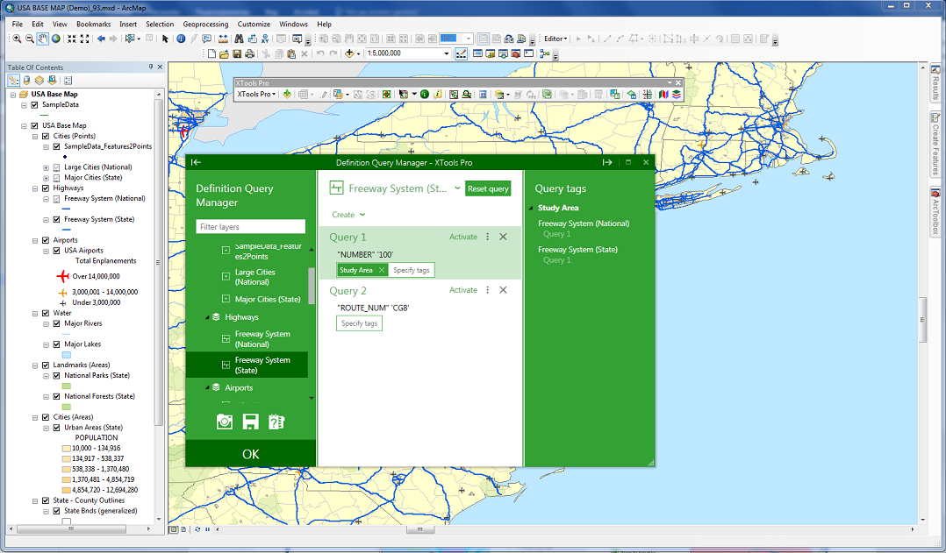Click the green info circle in XTools toolbar
946x553 pixels.
[x=425, y=95]
